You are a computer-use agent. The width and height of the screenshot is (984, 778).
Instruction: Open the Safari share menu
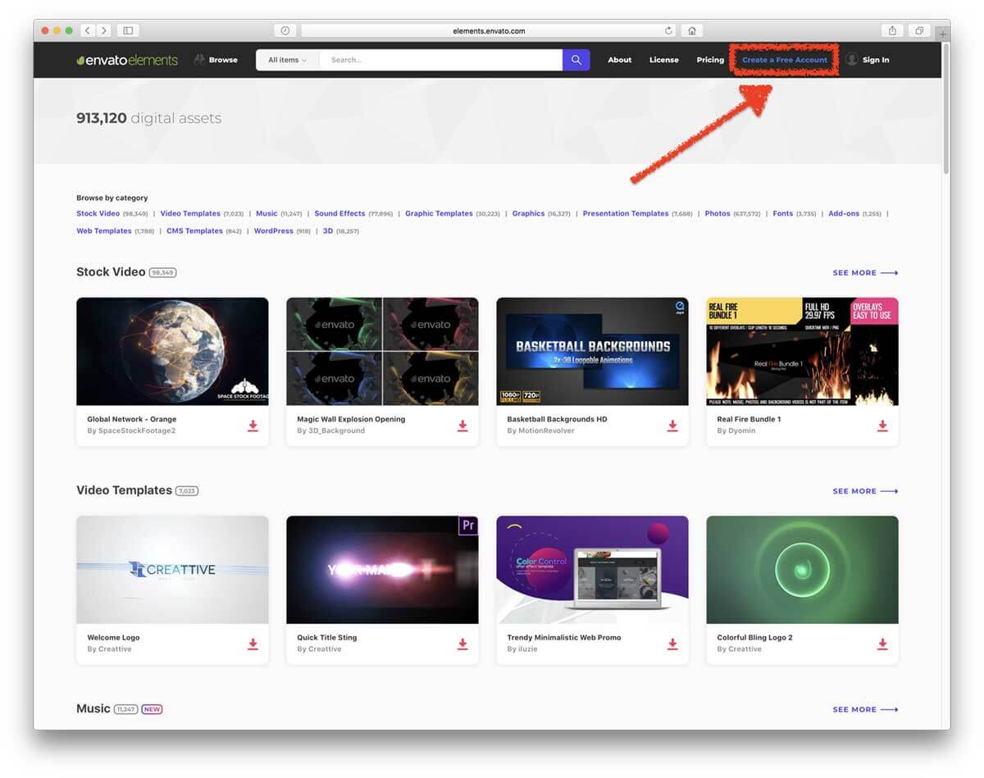pyautogui.click(x=893, y=30)
